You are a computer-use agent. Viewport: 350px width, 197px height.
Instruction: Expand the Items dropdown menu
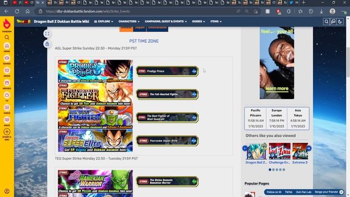pyautogui.click(x=216, y=21)
